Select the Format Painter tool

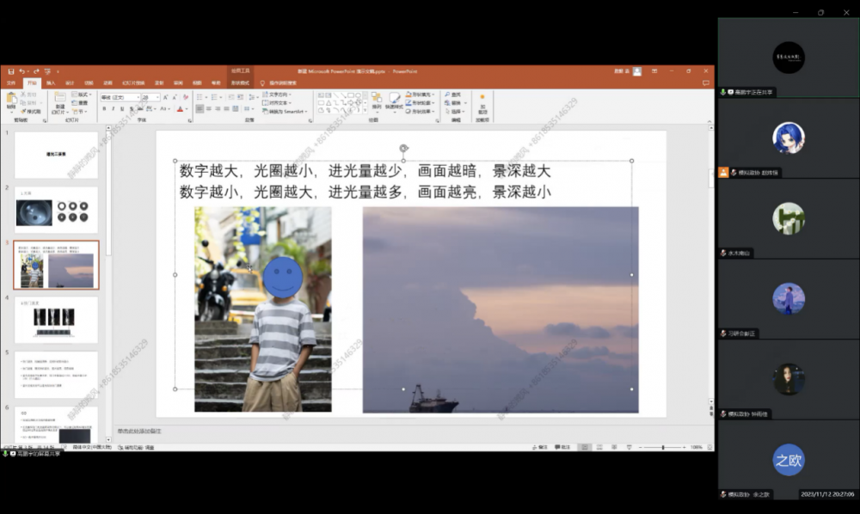click(x=32, y=112)
